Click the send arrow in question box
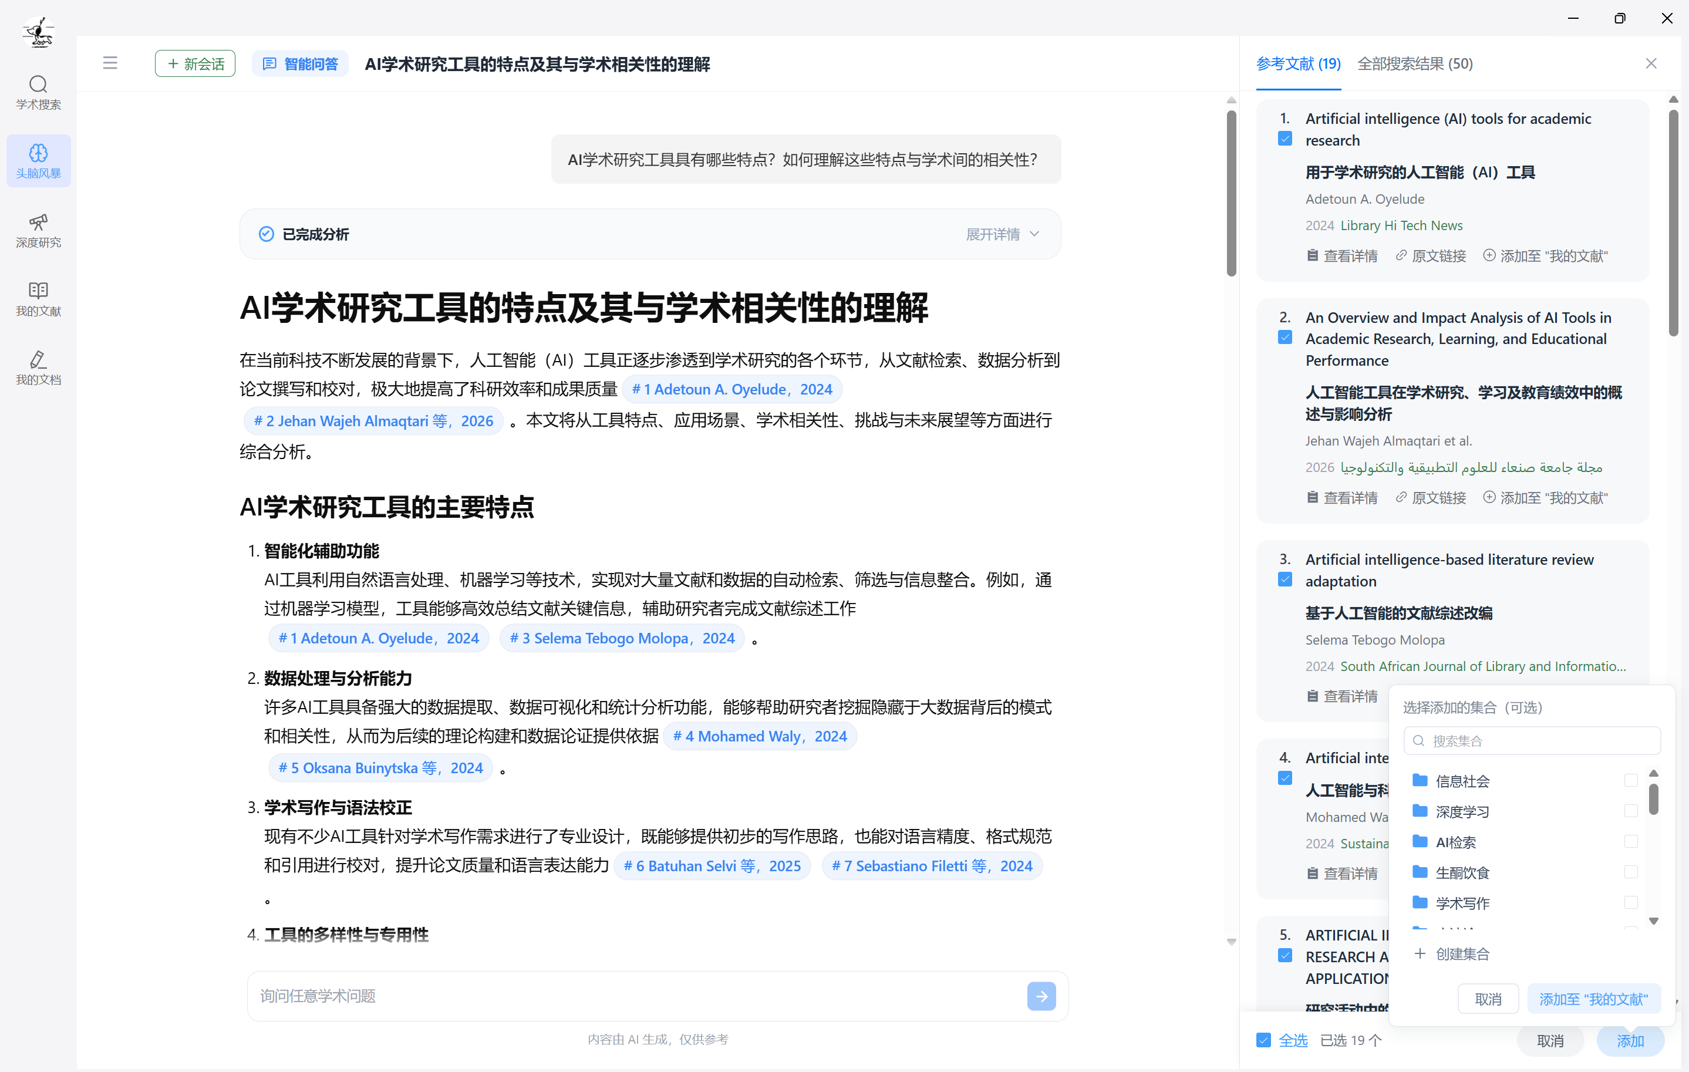 1041,996
